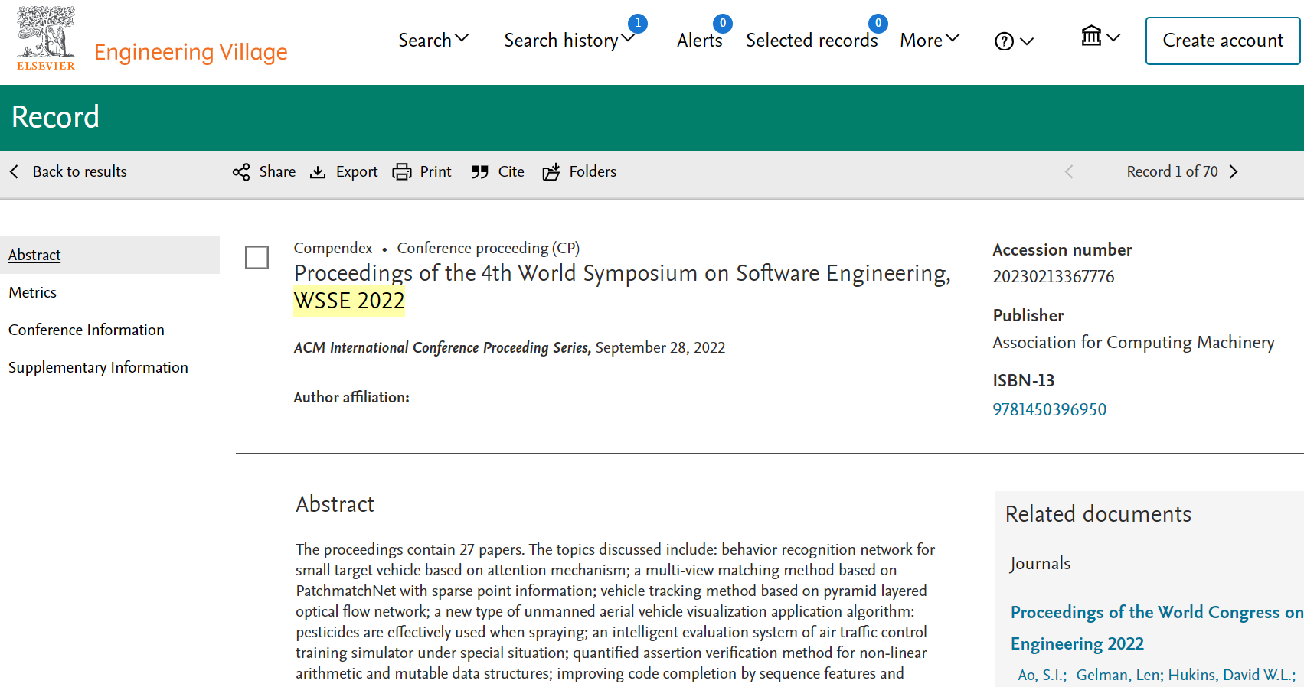Tick the record selection checkbox
Screen dimensions: 1304x687
coord(257,257)
